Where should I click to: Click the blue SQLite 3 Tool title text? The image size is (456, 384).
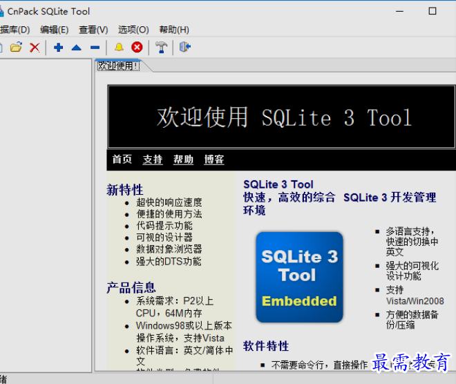278,184
